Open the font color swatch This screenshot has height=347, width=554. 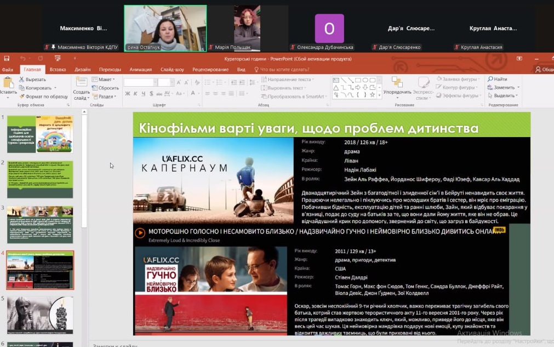(192, 93)
